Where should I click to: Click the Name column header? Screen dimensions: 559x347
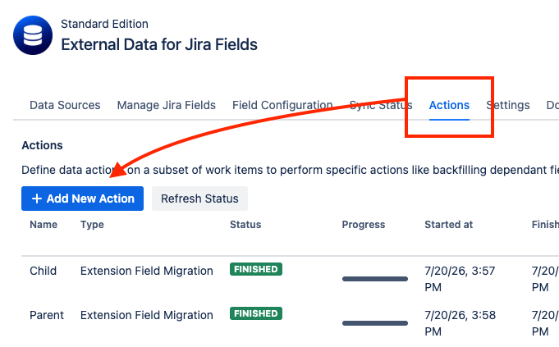[x=44, y=225]
